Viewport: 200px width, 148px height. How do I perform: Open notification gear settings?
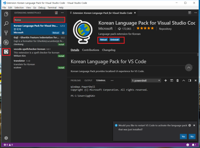click(190, 125)
